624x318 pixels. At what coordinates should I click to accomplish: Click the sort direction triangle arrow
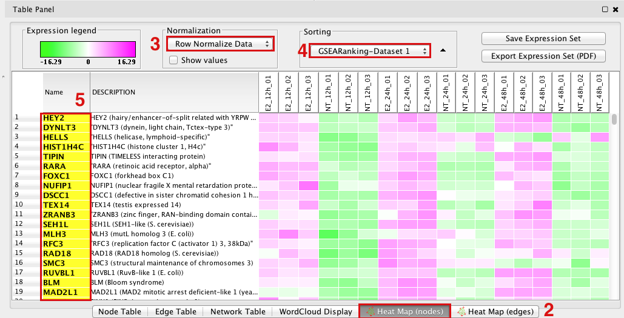443,50
